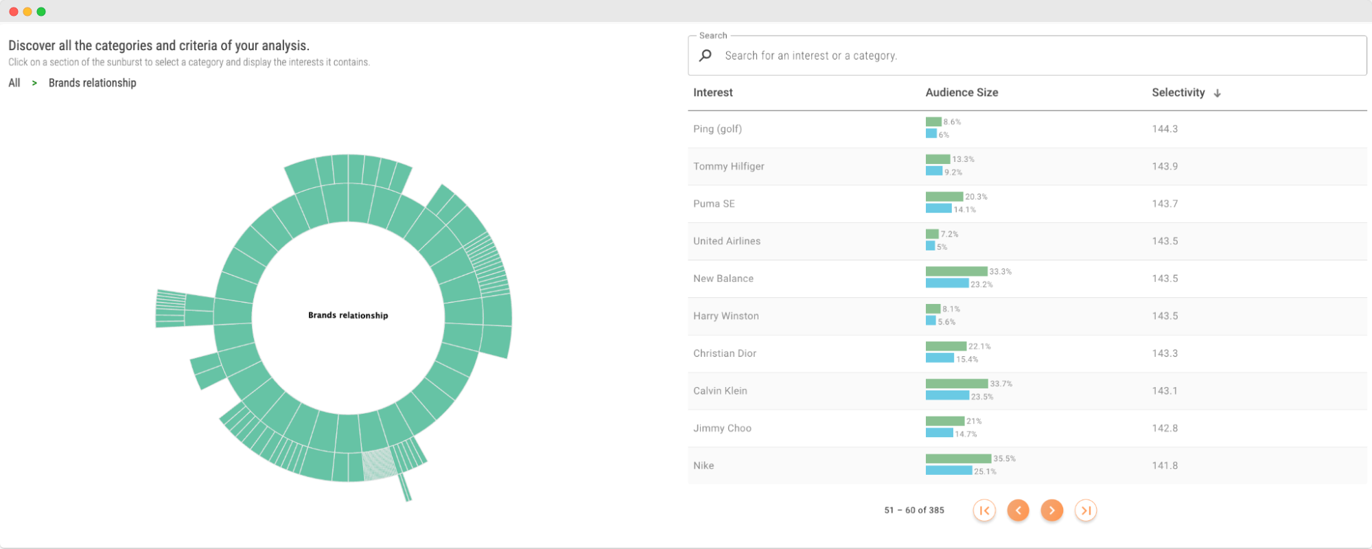Click the search magnifier icon
Screen dimensions: 1372x549
click(705, 56)
